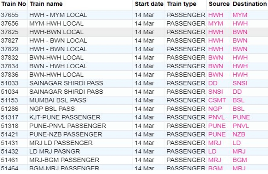Open NZB destination link for train 51421
Image resolution: width=268 pixels, height=174 pixels.
tap(239, 135)
